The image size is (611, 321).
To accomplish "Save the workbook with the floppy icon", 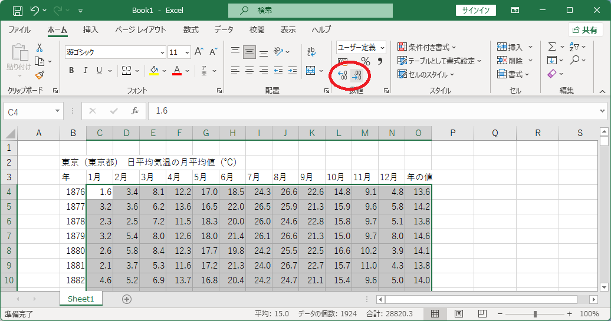I will click(x=18, y=11).
